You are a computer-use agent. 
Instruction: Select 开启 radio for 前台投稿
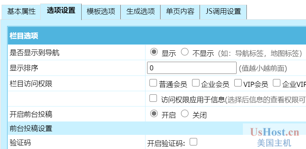pyautogui.click(x=154, y=114)
